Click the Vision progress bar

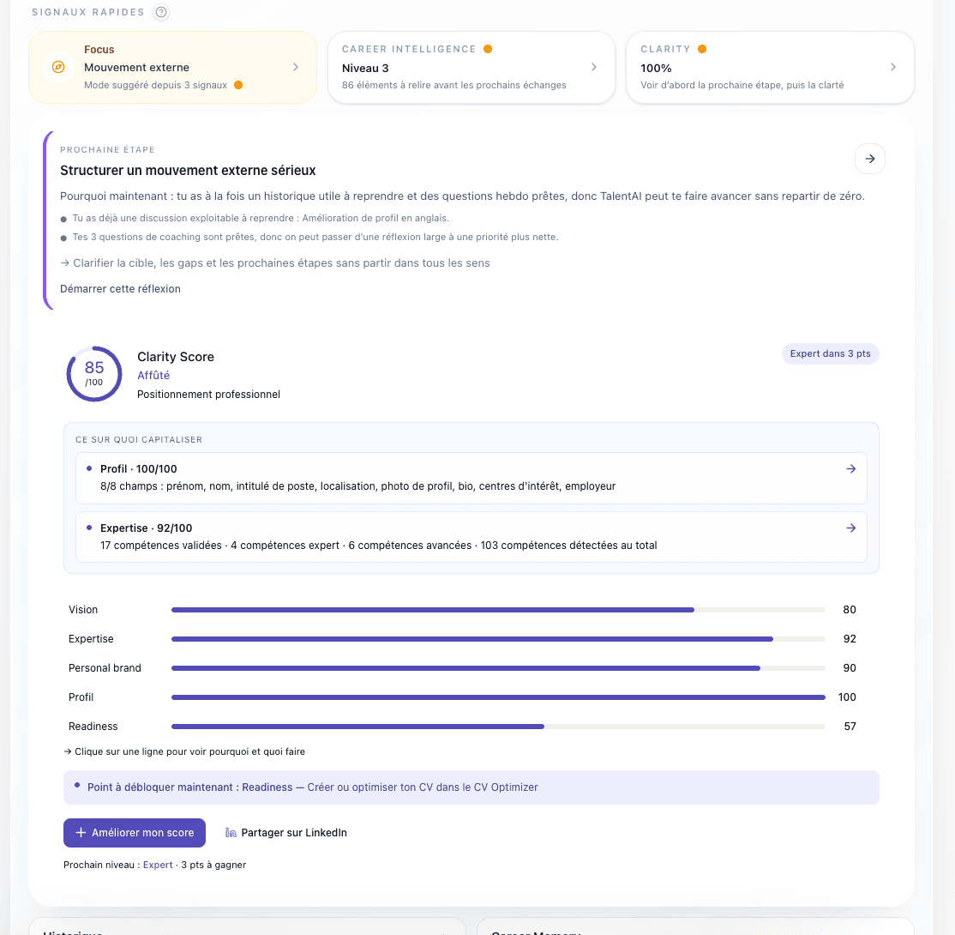(498, 610)
